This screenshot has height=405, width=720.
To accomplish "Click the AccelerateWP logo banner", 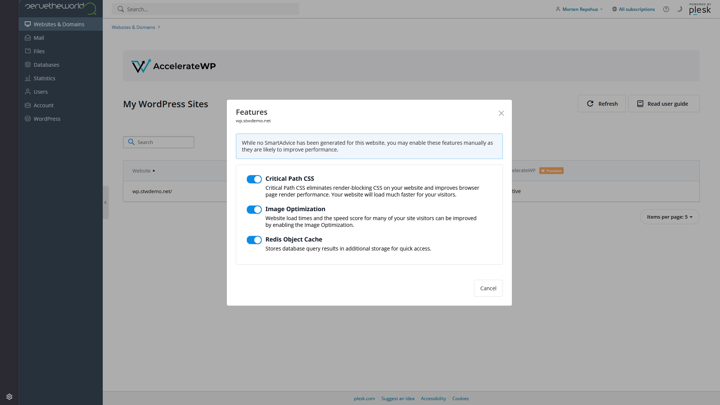I will click(x=173, y=66).
